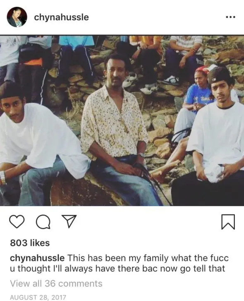Open chynahussle profile picture

click(x=17, y=17)
